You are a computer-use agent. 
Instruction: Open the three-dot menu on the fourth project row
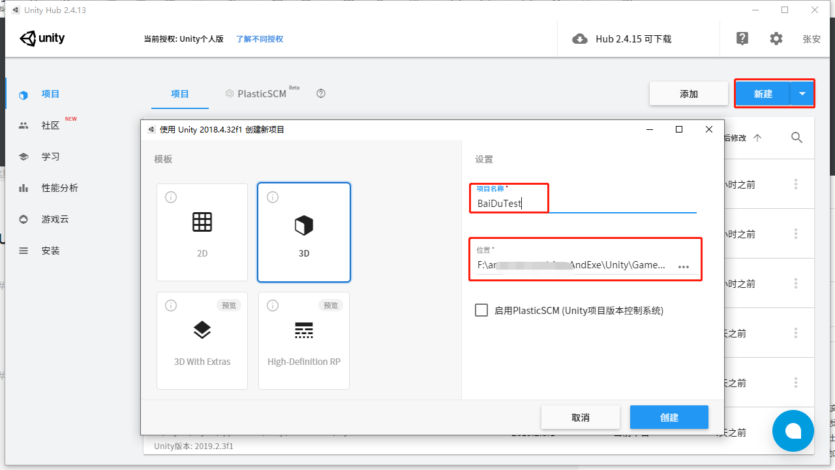point(796,333)
